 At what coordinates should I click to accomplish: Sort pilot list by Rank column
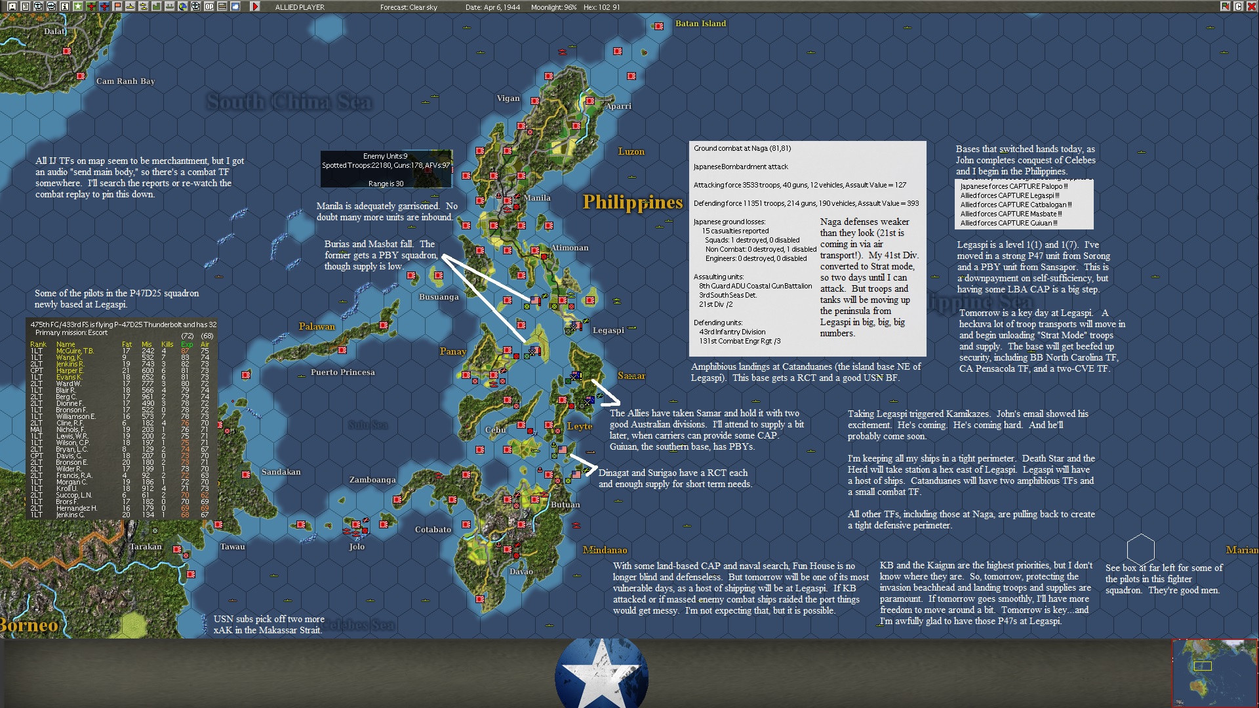tap(38, 344)
